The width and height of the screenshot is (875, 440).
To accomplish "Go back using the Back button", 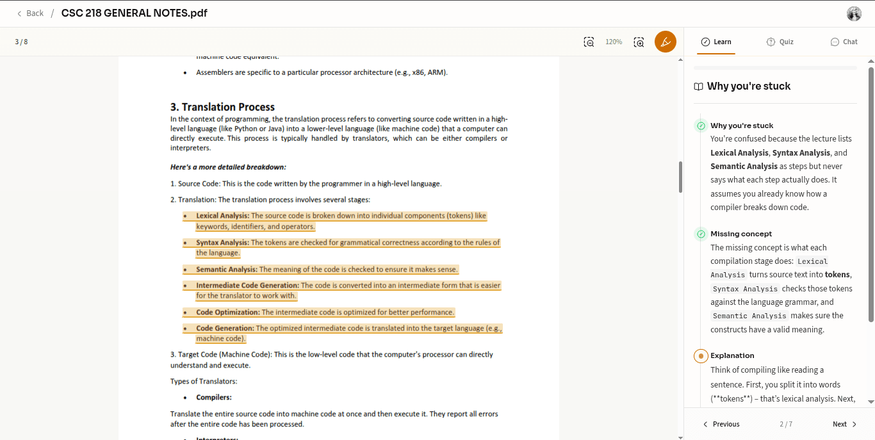I will coord(30,13).
